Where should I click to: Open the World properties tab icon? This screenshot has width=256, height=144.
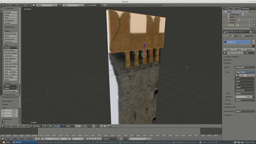pyautogui.click(x=237, y=32)
